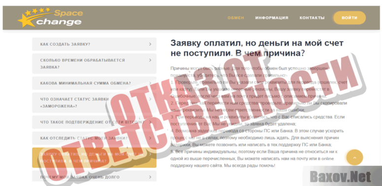The image size is (382, 186).
Task: Click the ВОЙТИ login button
Action: (349, 18)
